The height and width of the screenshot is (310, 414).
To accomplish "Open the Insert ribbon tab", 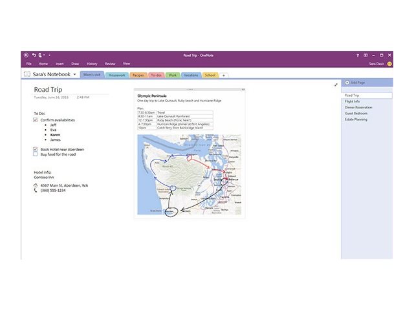I will [x=60, y=64].
